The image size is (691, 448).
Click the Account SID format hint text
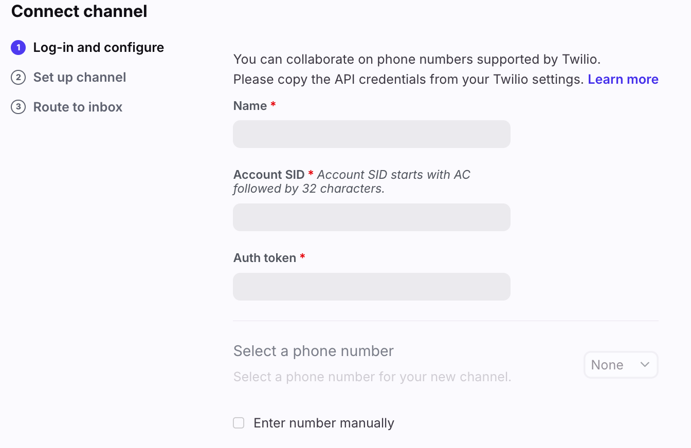point(393,175)
